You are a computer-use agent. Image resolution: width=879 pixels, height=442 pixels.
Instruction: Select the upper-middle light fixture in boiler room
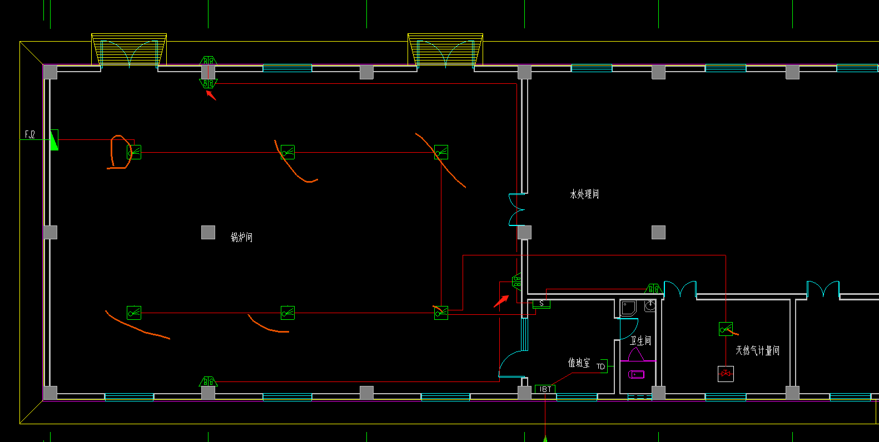pos(287,152)
